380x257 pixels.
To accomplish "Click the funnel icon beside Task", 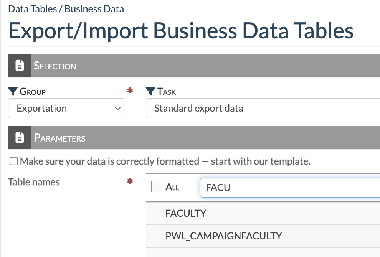I will point(150,91).
